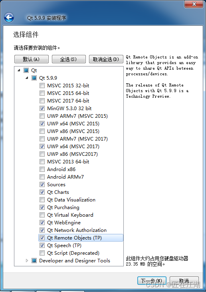Uncheck Qt Purchasing checkbox
206x292 pixels.
(42, 207)
